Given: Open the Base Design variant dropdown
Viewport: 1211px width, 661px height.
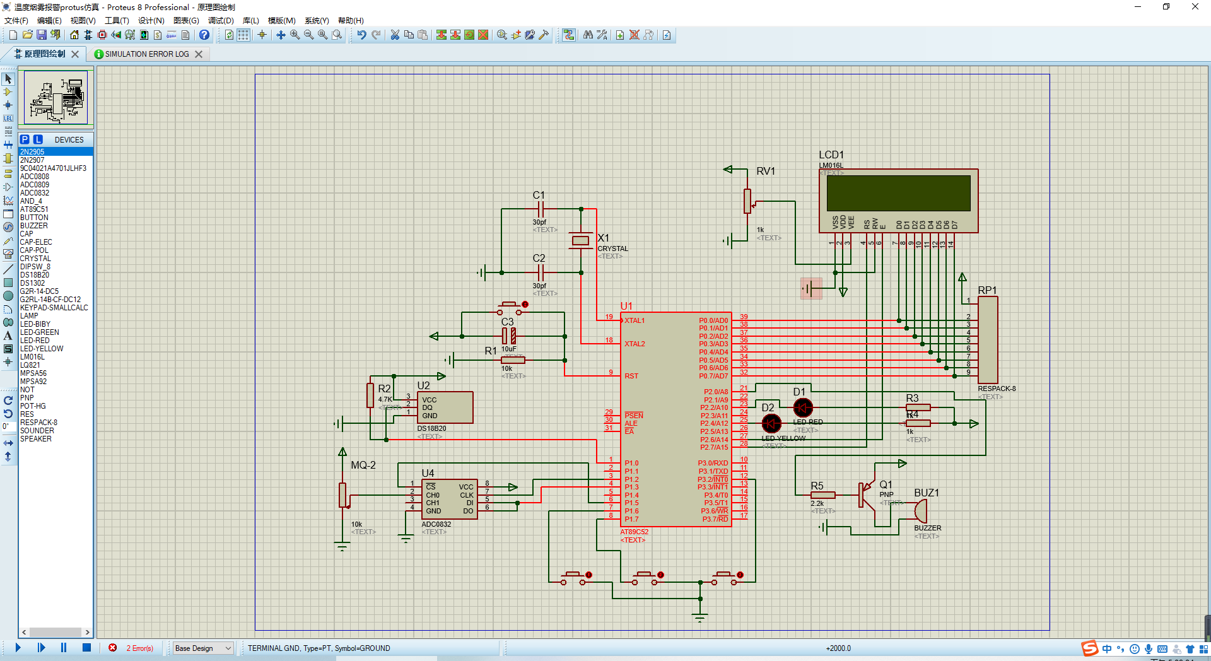Looking at the screenshot, I should click(203, 648).
